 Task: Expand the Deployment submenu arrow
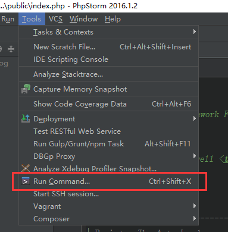tap(195, 118)
